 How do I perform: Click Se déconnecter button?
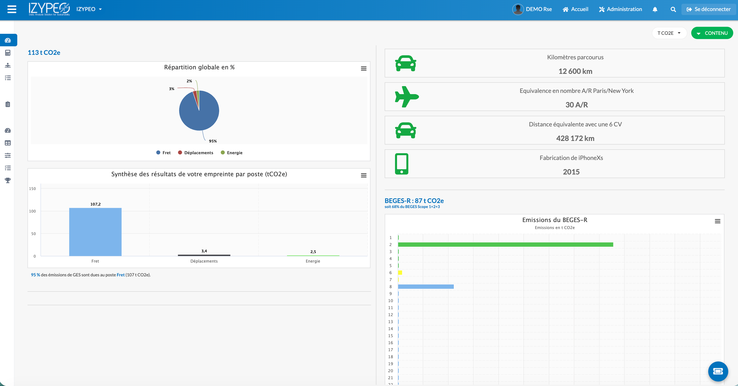pyautogui.click(x=708, y=9)
